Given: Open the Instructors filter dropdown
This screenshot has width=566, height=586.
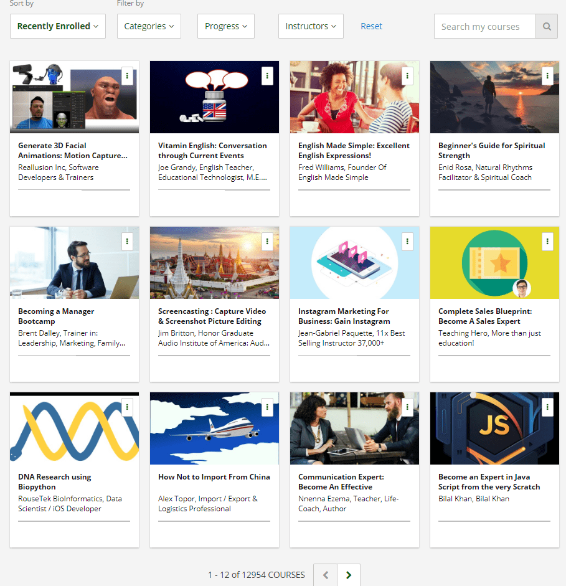Looking at the screenshot, I should [310, 26].
